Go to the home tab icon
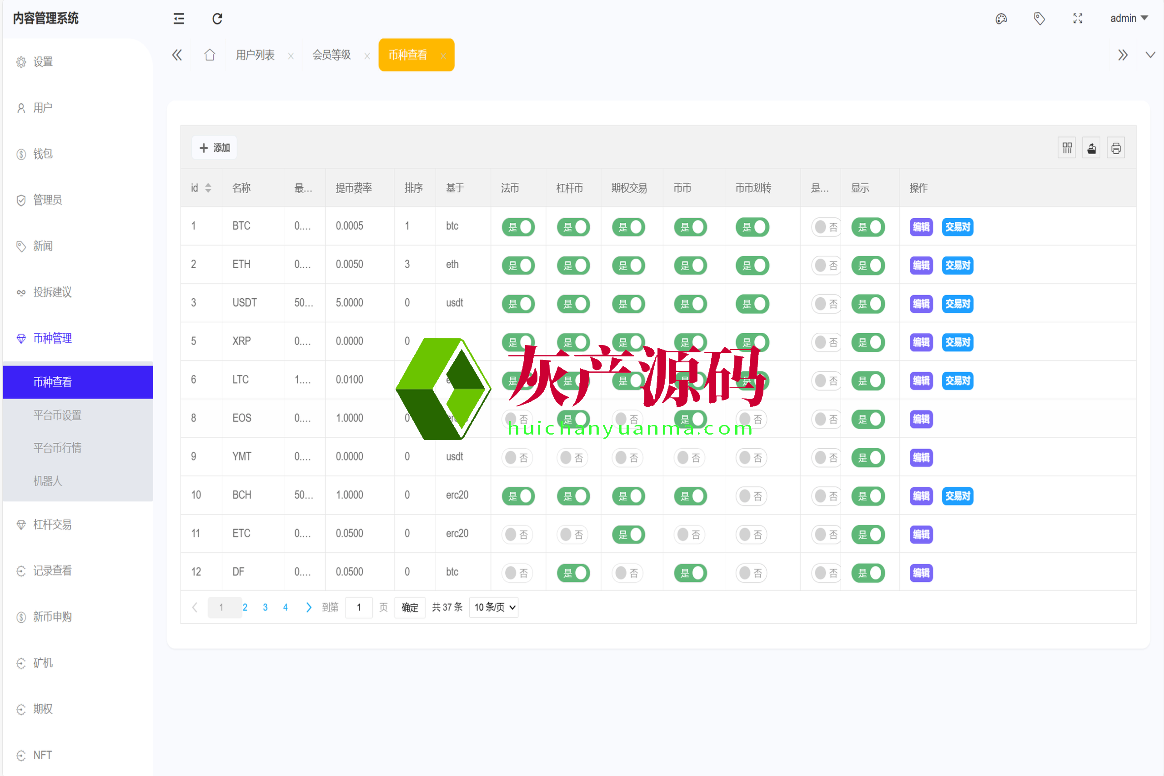Viewport: 1164px width, 776px height. [x=210, y=55]
